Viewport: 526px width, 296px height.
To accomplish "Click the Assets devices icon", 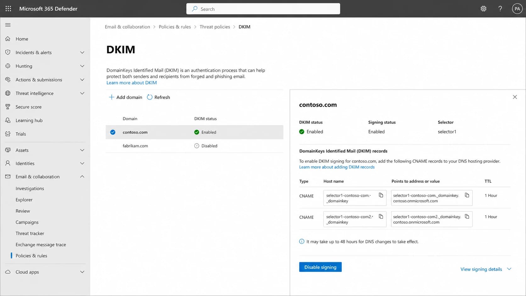I will tap(8, 150).
